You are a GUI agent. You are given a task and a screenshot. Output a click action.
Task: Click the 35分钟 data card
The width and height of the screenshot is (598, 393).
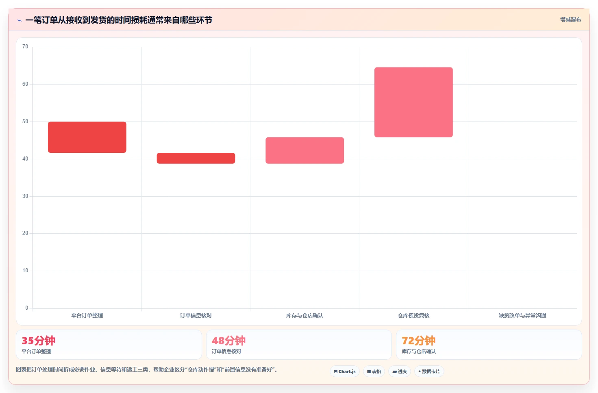click(x=109, y=345)
